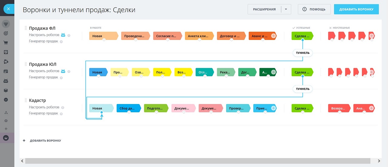Open Генератор продаж for Кадастр

(x=43, y=113)
